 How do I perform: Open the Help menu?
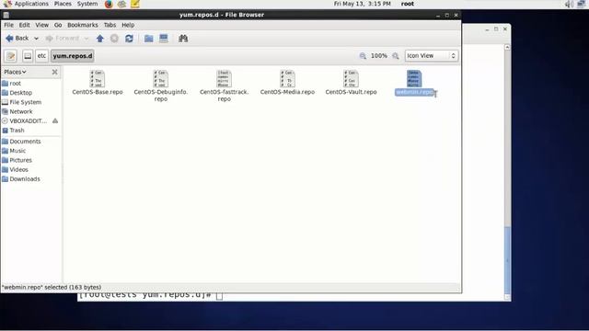click(128, 25)
